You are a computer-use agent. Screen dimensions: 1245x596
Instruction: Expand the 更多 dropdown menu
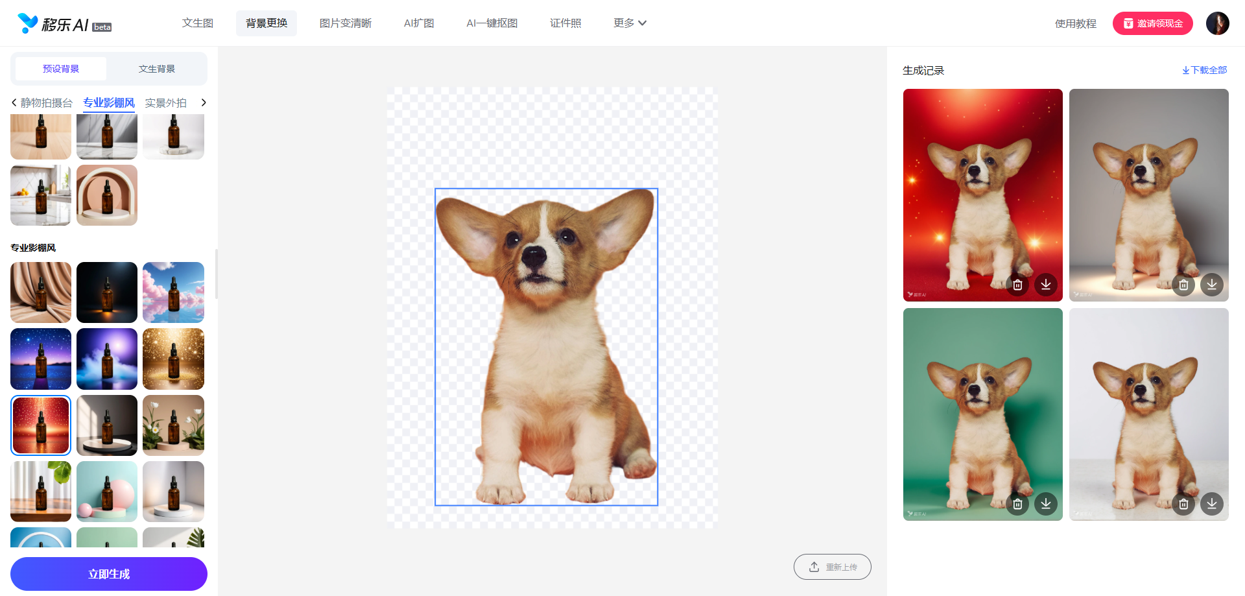point(630,23)
